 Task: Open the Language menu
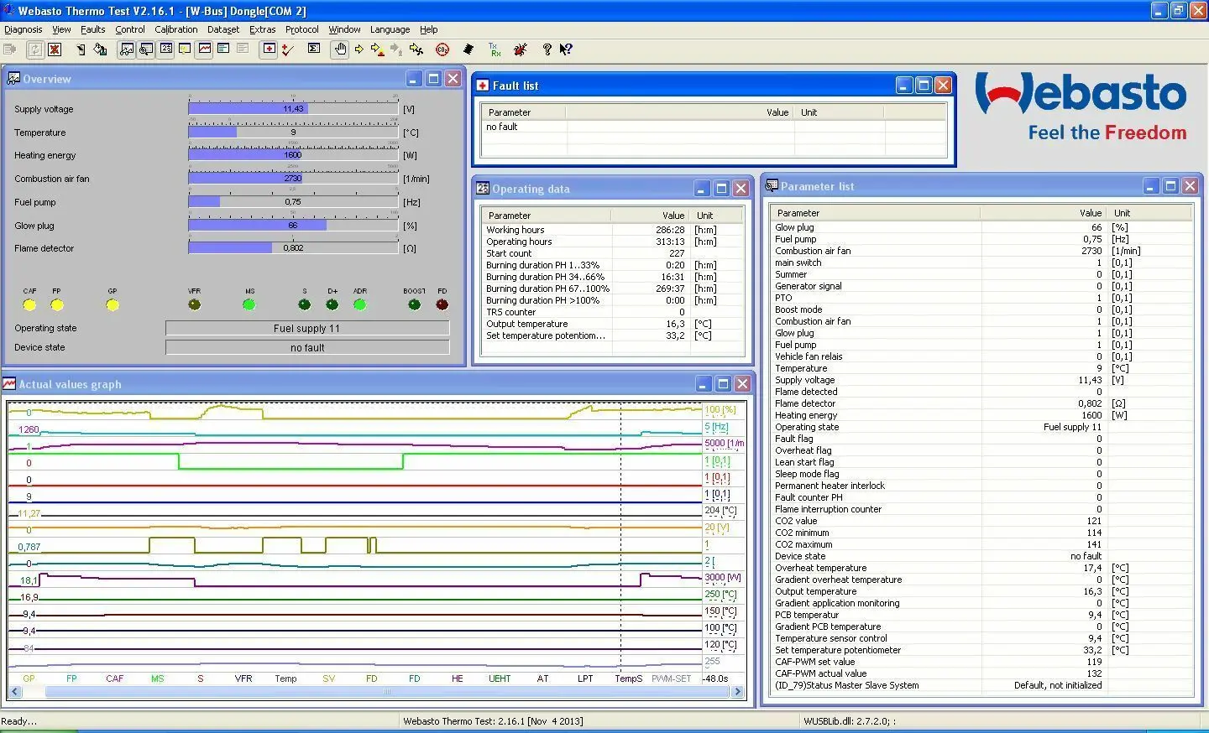click(x=390, y=29)
